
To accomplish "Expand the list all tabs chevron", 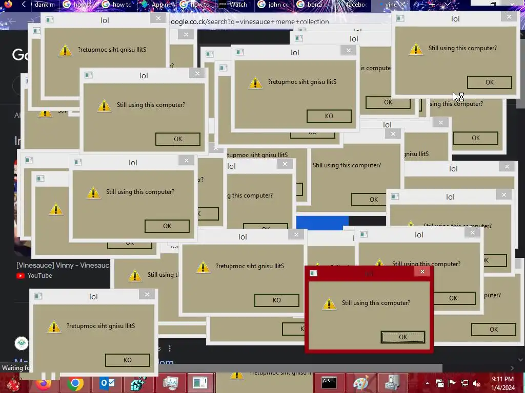I will pyautogui.click(x=447, y=4).
